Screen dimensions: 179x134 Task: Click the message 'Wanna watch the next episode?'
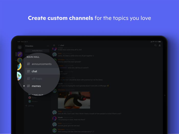(x=69, y=62)
